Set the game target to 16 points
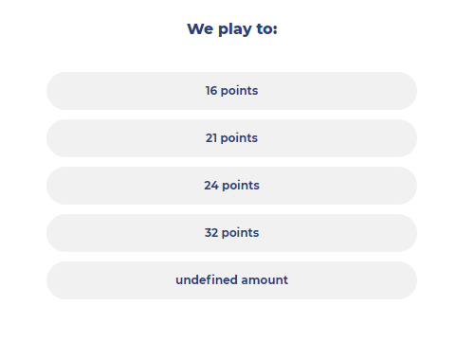 pos(231,91)
